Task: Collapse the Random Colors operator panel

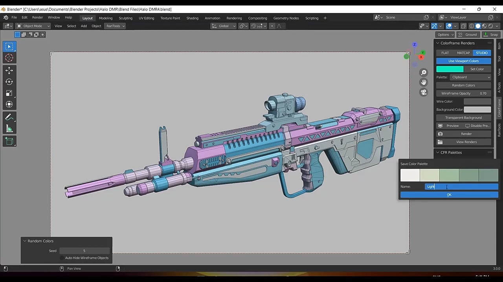Action: click(25, 241)
